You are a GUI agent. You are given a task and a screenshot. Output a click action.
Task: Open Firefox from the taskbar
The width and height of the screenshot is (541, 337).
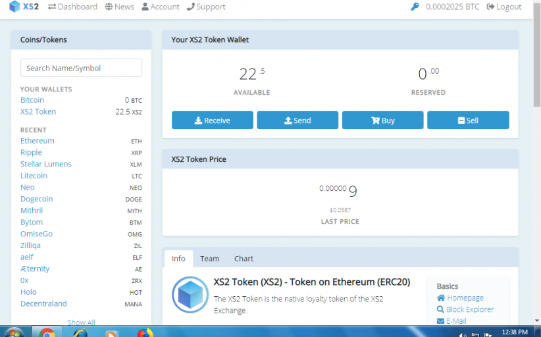click(x=145, y=332)
